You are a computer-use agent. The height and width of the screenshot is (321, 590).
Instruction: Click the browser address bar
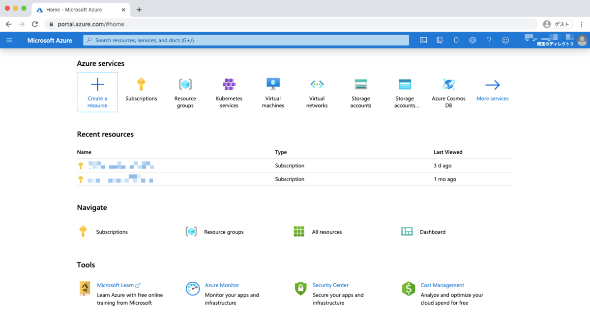[x=291, y=24]
